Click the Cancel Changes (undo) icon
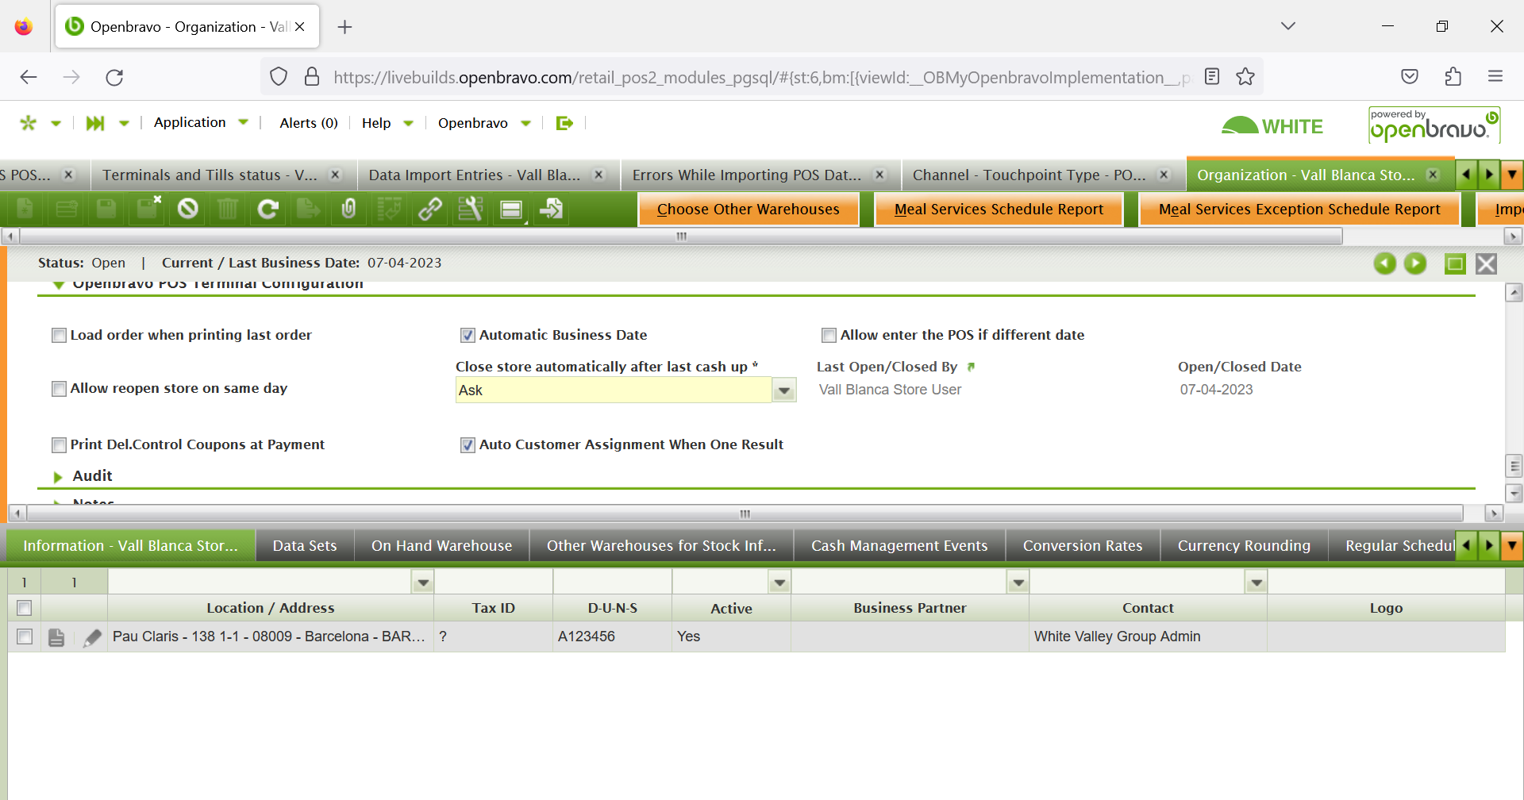The height and width of the screenshot is (800, 1524). [187, 209]
